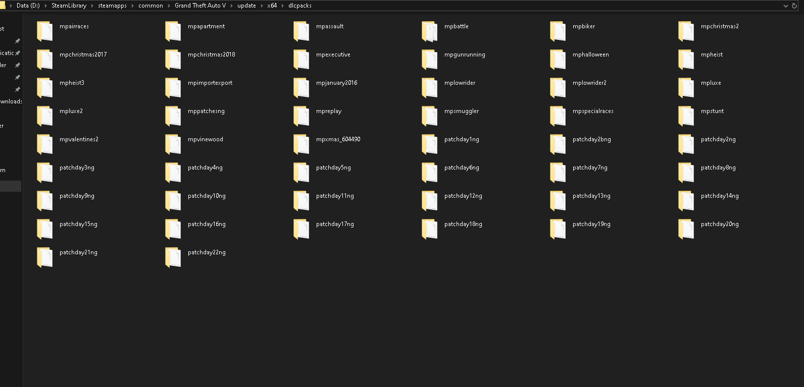Select the patchday2bng folder icon
804x387 pixels.
click(x=558, y=144)
